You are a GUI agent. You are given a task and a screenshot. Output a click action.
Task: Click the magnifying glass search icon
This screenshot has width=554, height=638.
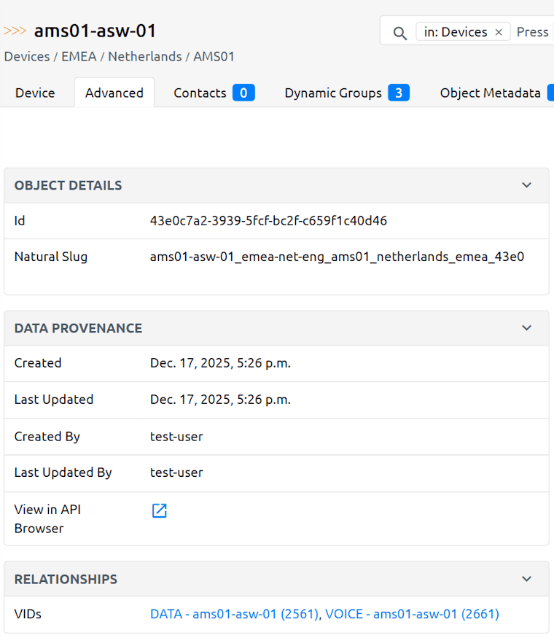click(399, 33)
